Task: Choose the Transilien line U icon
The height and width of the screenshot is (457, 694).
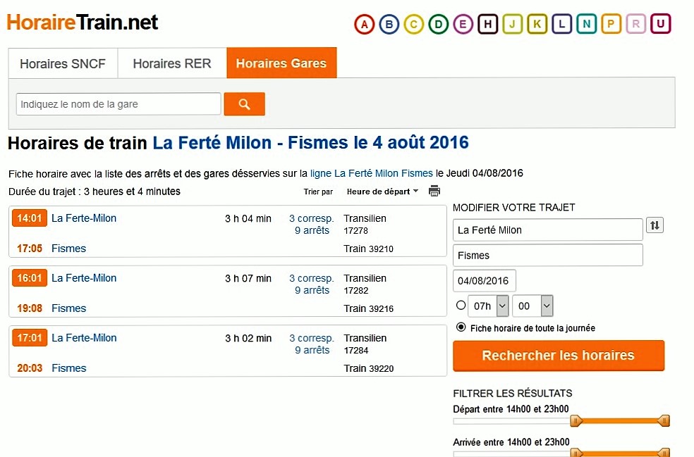Action: point(660,25)
